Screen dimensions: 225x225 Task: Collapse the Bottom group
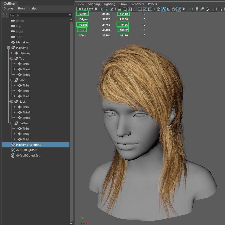tap(12, 123)
